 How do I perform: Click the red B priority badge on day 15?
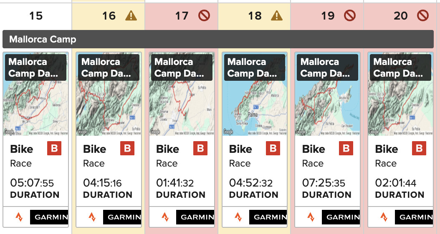point(54,148)
